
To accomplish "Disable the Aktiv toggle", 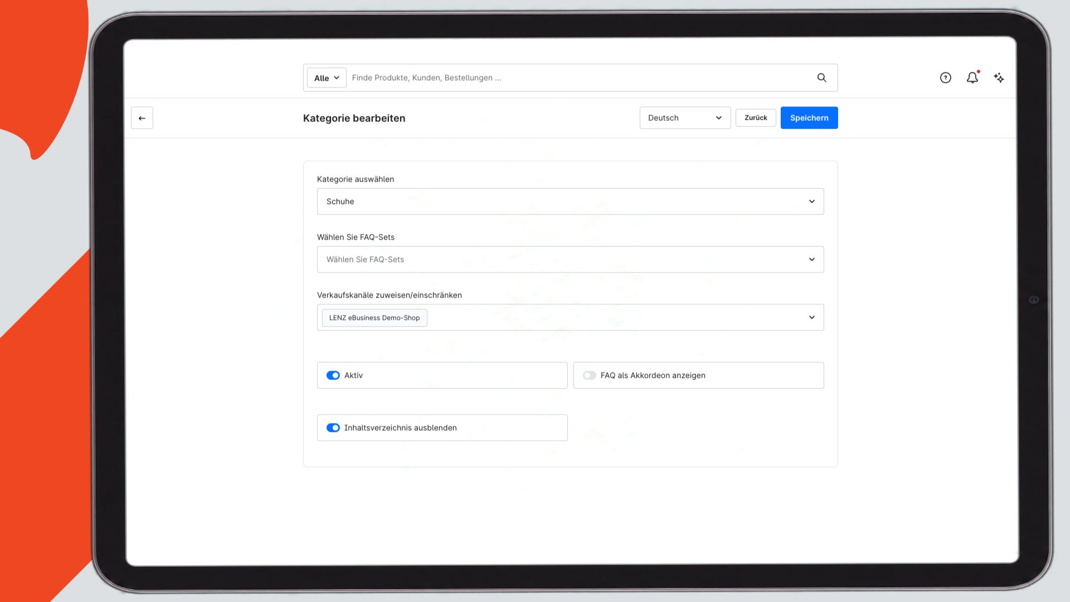I will click(333, 375).
